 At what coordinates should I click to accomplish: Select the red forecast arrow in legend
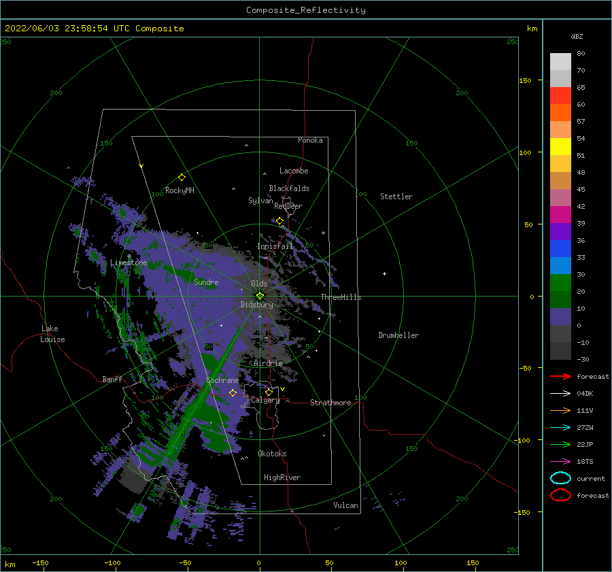[561, 376]
